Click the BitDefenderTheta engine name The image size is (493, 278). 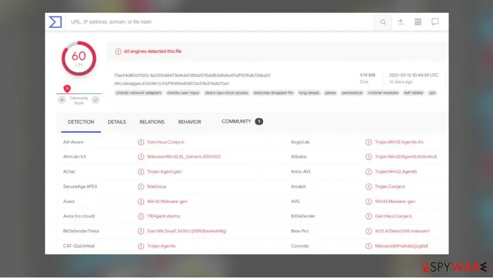click(81, 231)
